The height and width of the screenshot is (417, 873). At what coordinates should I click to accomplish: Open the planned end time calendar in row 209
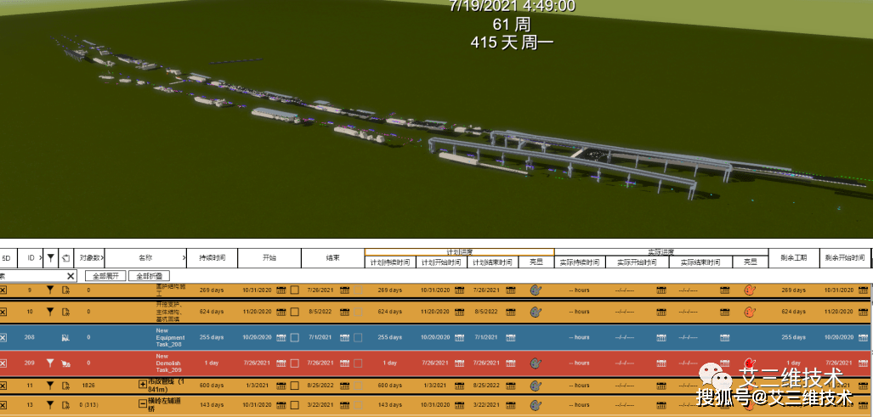point(511,363)
